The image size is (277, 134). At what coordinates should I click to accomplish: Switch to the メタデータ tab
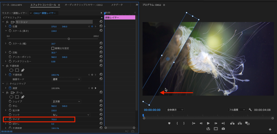coord(117,5)
